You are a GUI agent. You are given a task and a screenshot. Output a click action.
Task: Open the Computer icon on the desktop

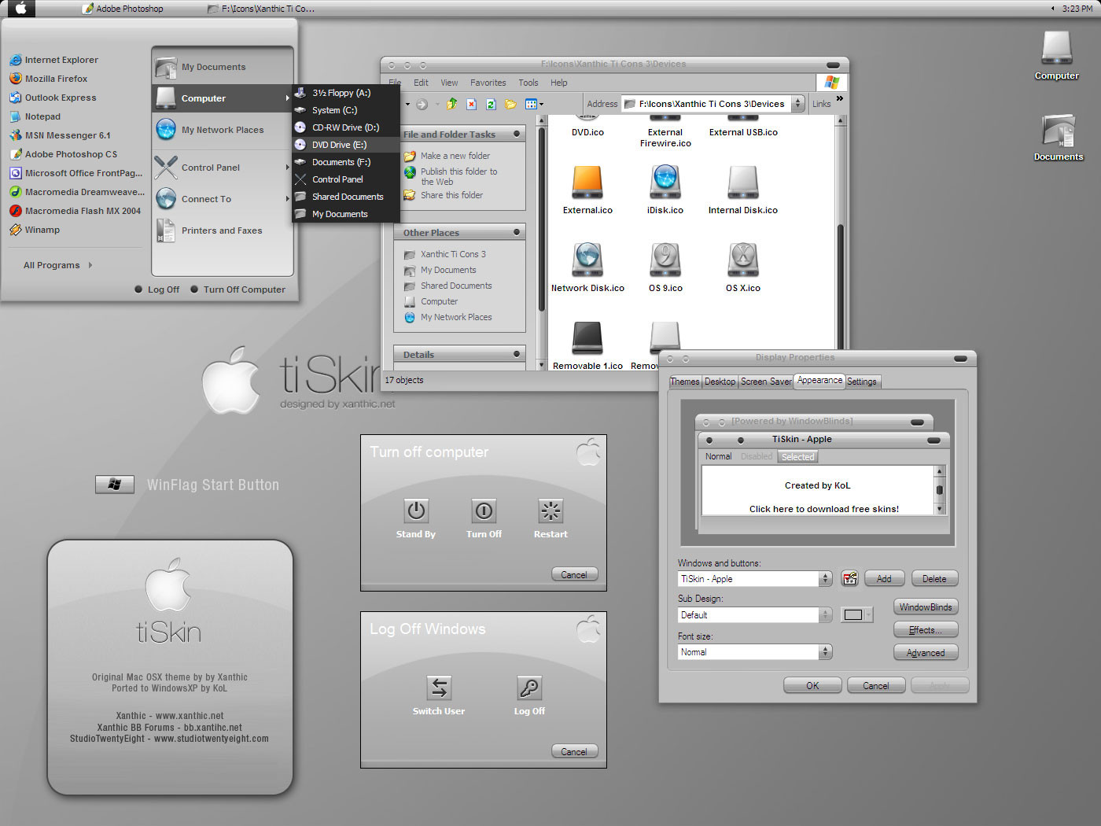1057,49
